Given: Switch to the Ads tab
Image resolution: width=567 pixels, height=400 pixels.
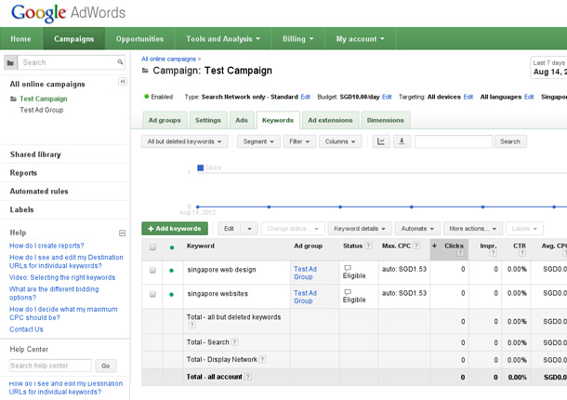Looking at the screenshot, I should (x=241, y=120).
